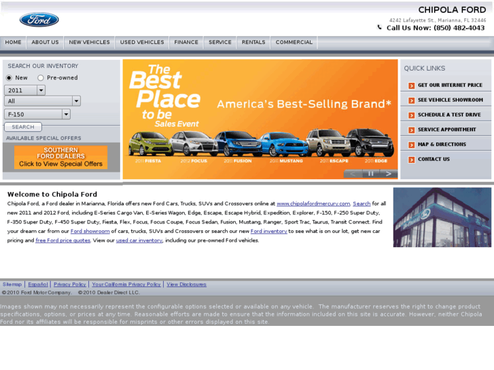Open the NEW VEHICLES menu
The width and height of the screenshot is (494, 370).
(90, 43)
